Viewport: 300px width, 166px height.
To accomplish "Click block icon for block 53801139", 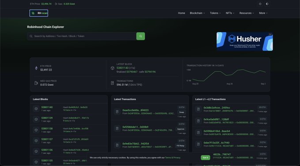I will 36,119.
